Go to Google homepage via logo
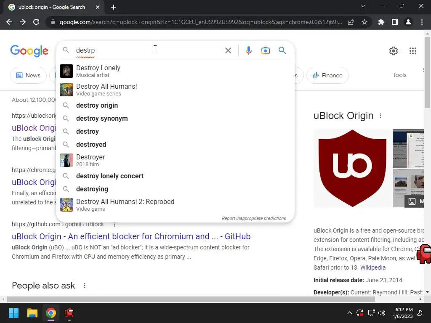431x323 pixels. (x=29, y=51)
